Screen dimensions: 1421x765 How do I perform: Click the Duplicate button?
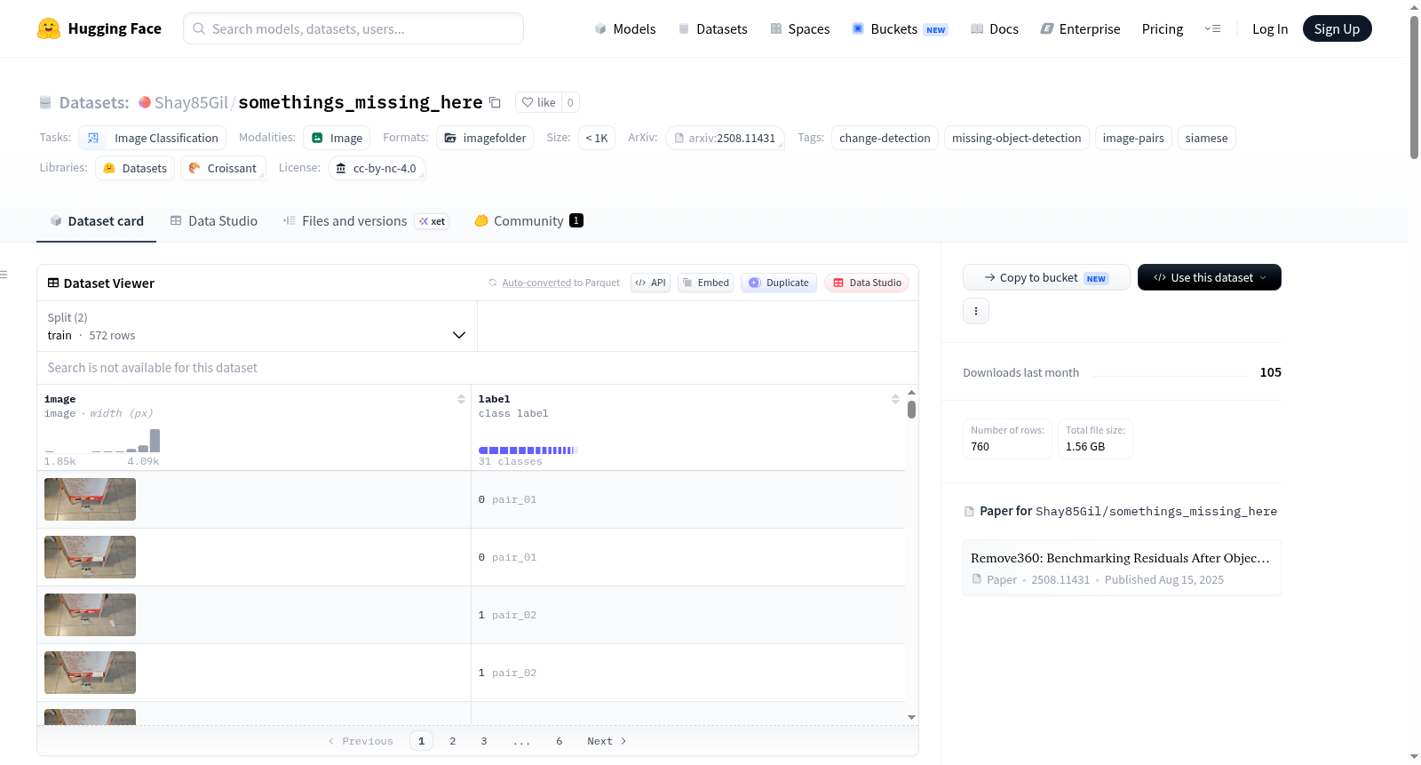pyautogui.click(x=778, y=283)
